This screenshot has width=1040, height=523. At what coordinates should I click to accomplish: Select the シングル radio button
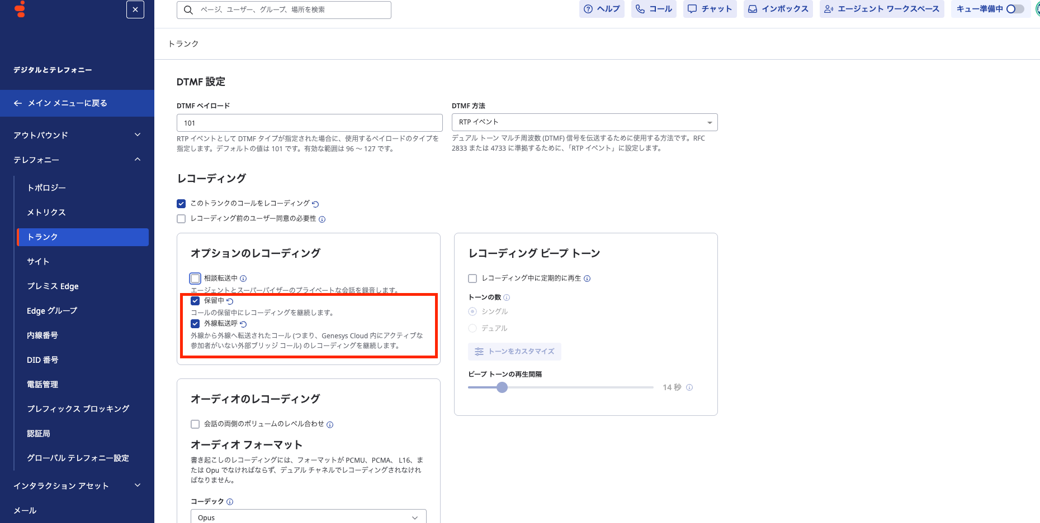[472, 311]
